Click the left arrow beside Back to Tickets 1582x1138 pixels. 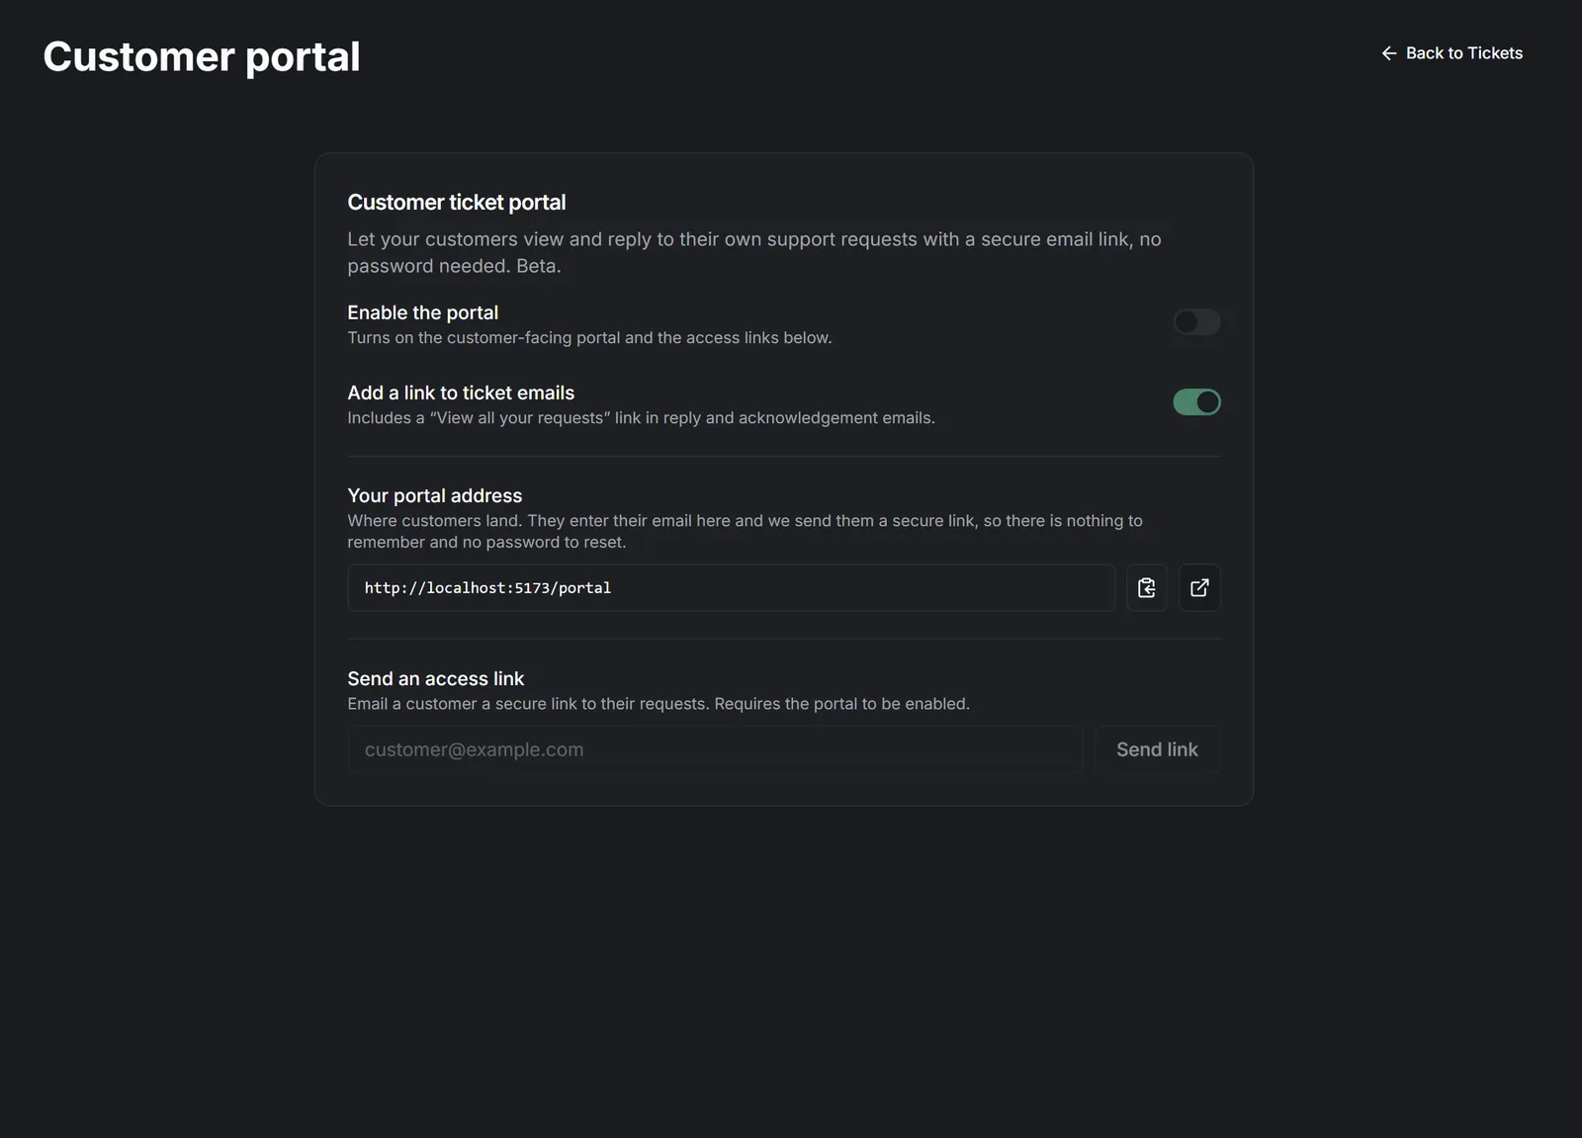pyautogui.click(x=1389, y=53)
